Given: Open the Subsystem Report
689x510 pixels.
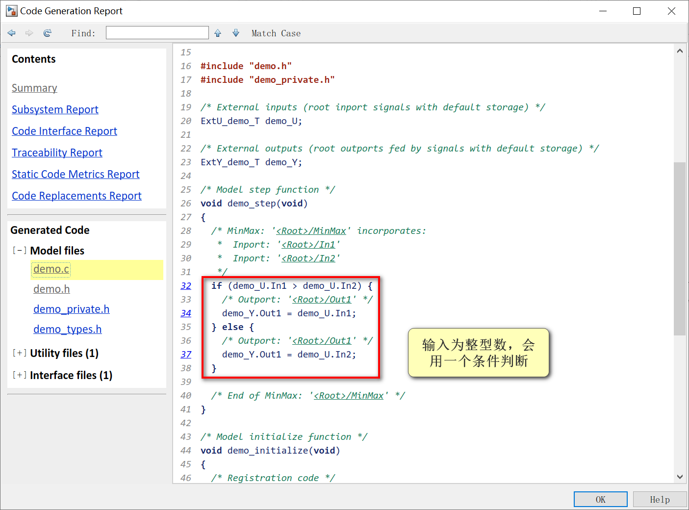Looking at the screenshot, I should pyautogui.click(x=55, y=109).
